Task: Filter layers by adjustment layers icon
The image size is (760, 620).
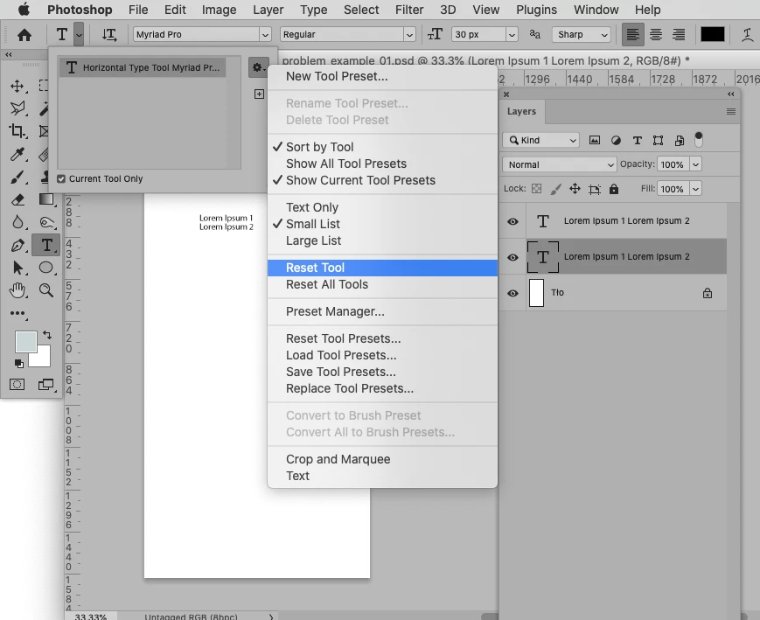Action: coord(616,141)
